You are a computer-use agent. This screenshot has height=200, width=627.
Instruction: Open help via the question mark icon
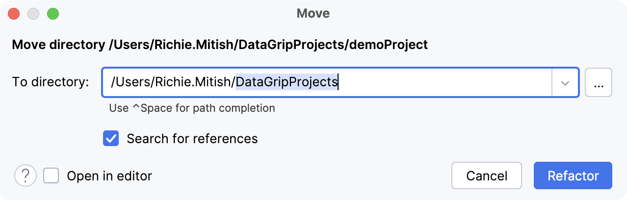[26, 175]
